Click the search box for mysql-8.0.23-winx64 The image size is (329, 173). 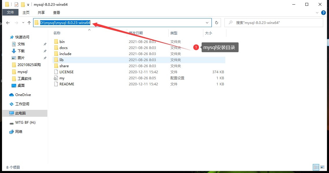tap(274, 22)
